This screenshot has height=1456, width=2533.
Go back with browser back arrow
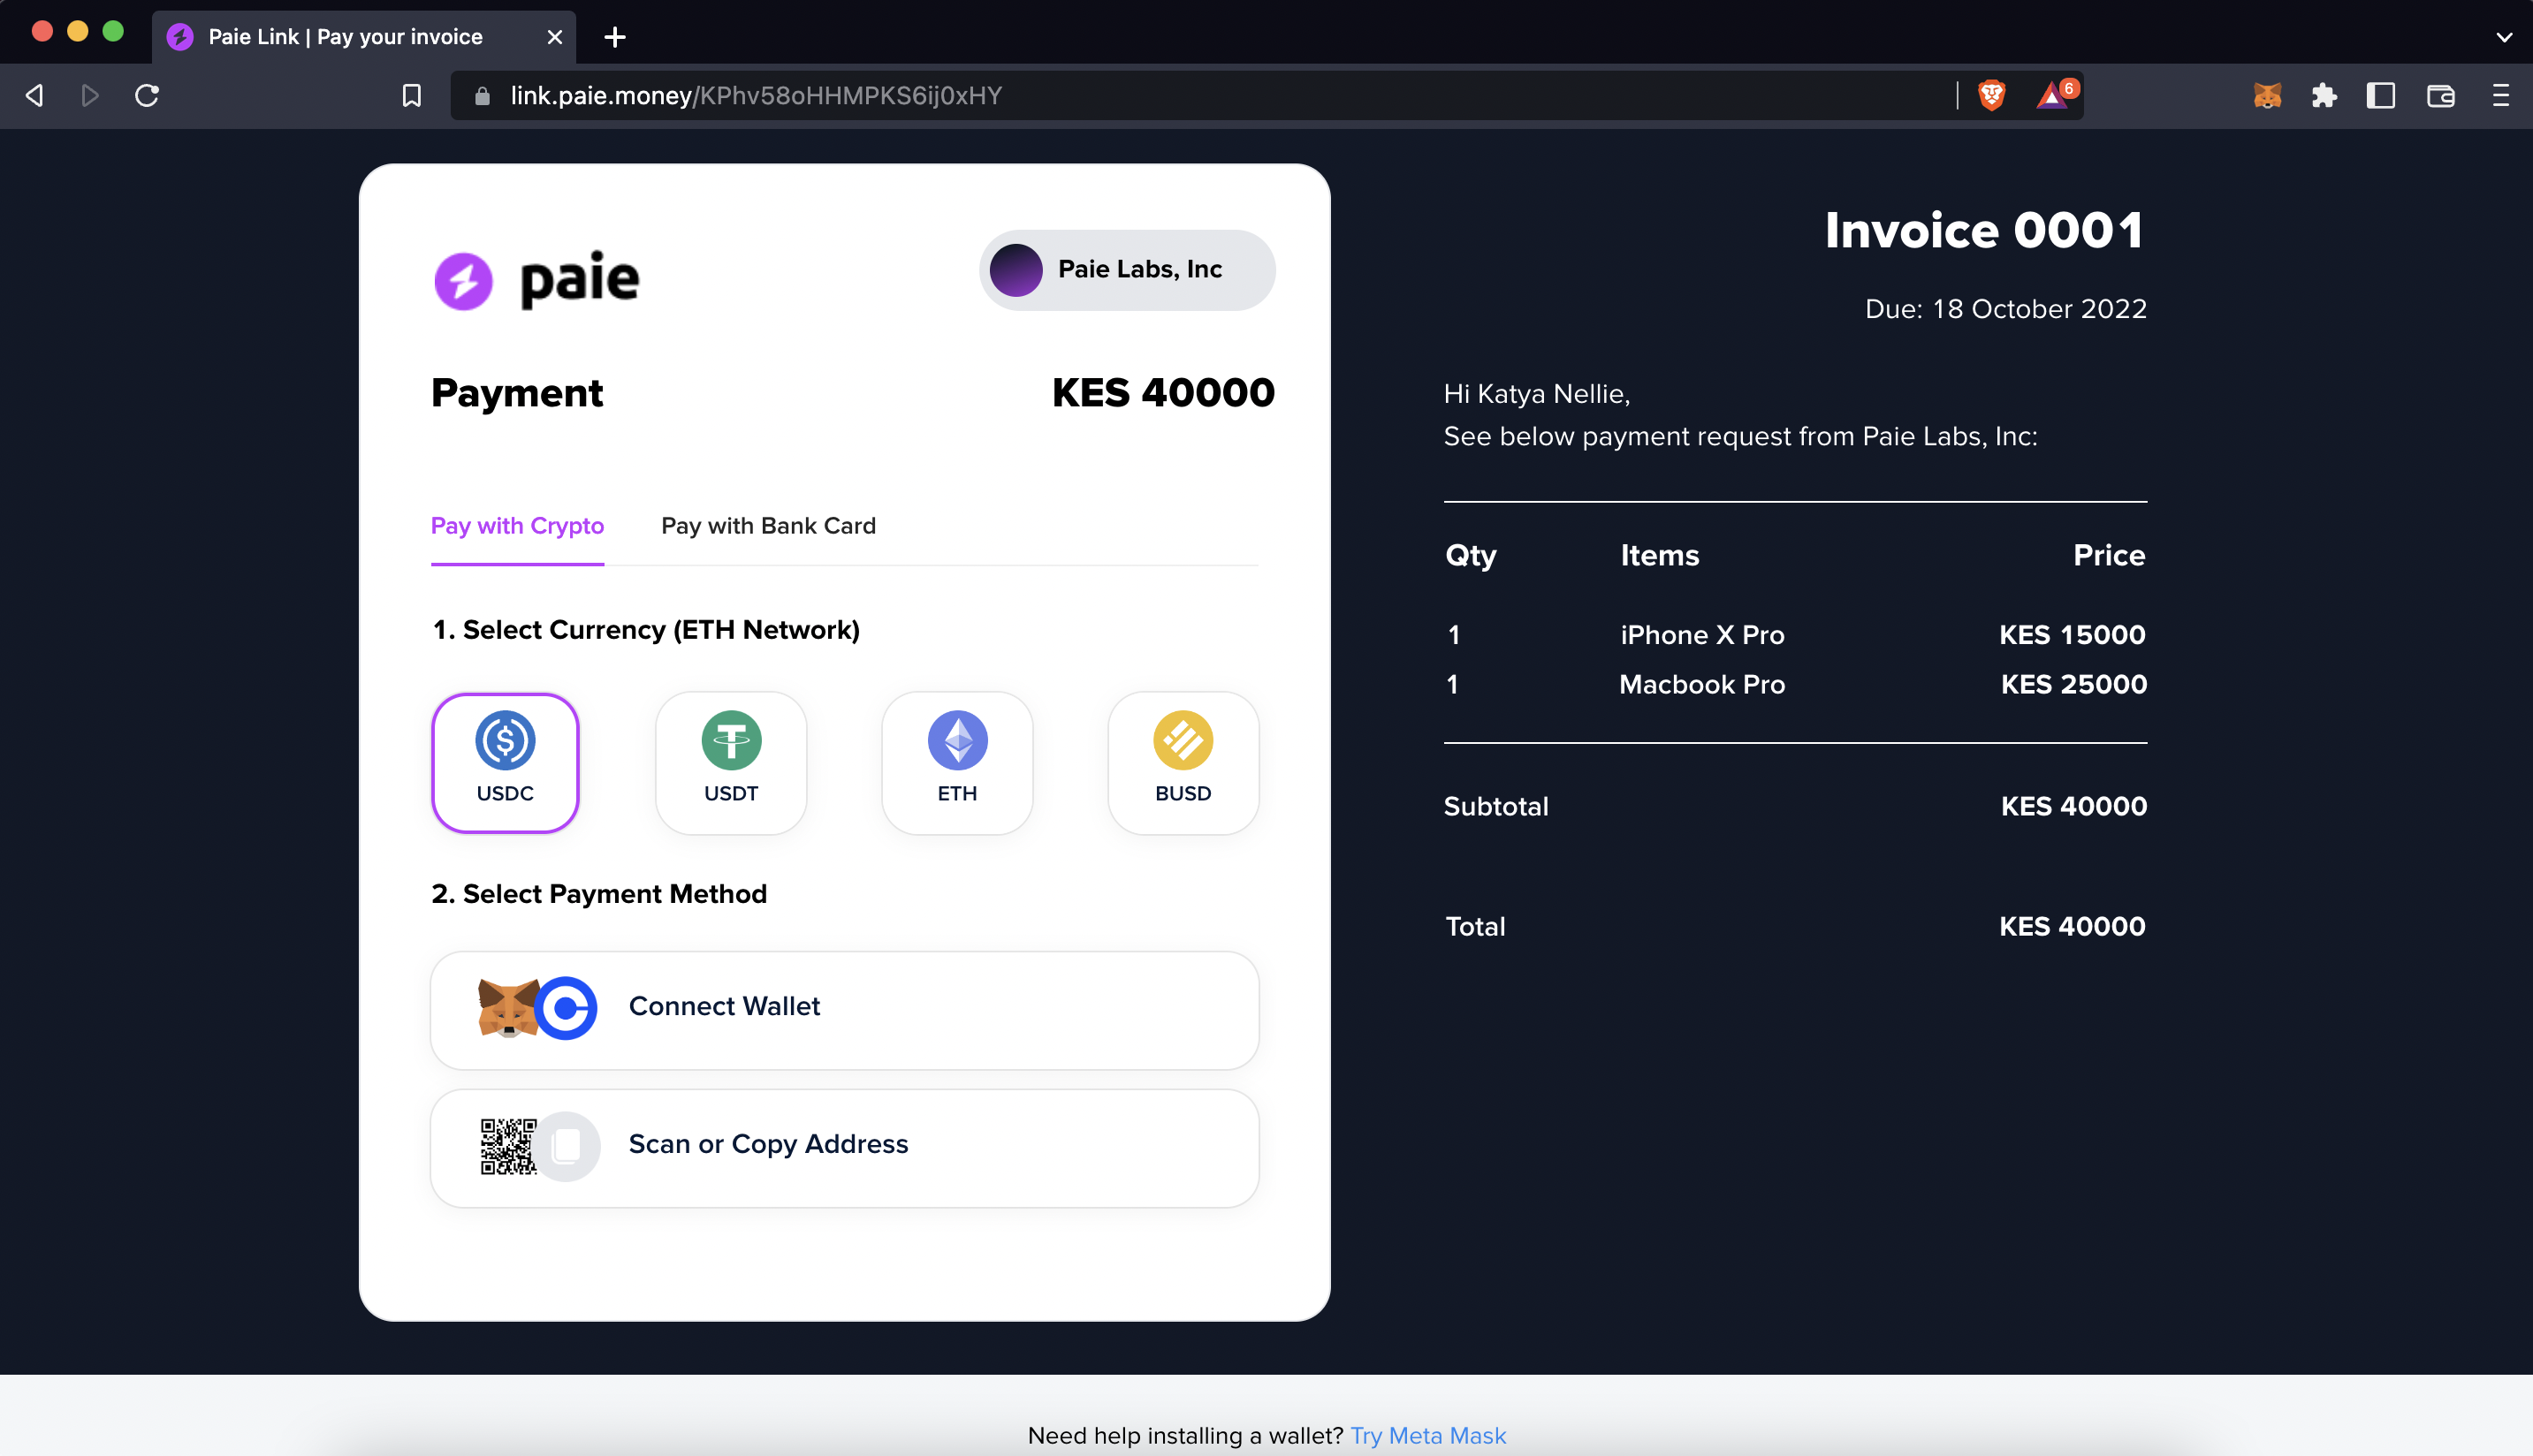35,95
